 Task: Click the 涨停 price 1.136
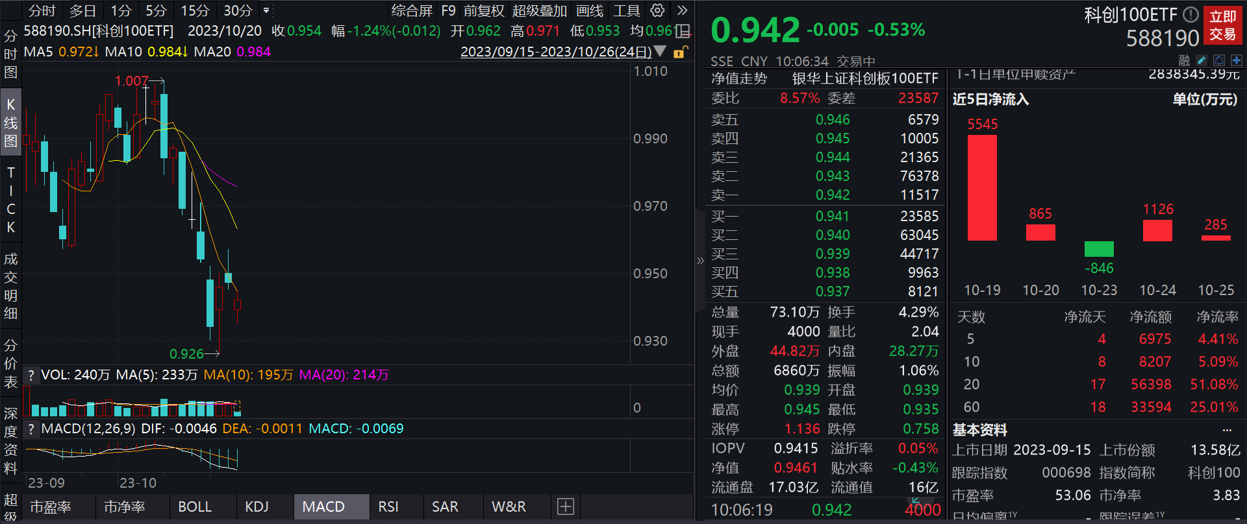coord(802,429)
